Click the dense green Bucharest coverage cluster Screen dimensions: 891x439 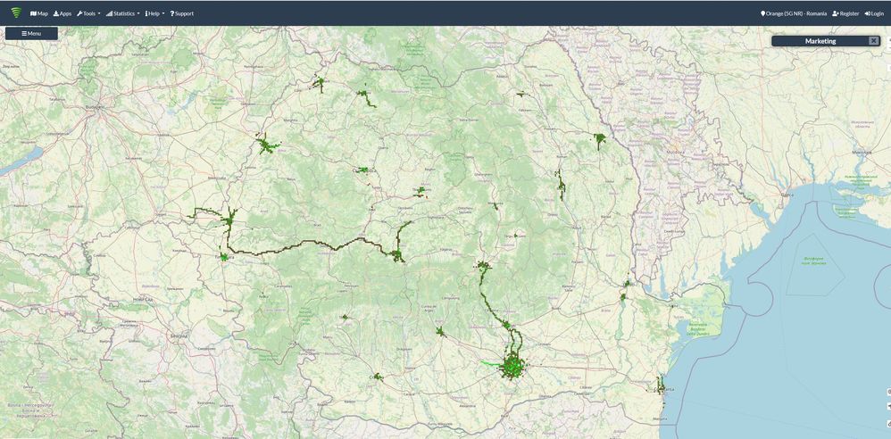coord(512,366)
